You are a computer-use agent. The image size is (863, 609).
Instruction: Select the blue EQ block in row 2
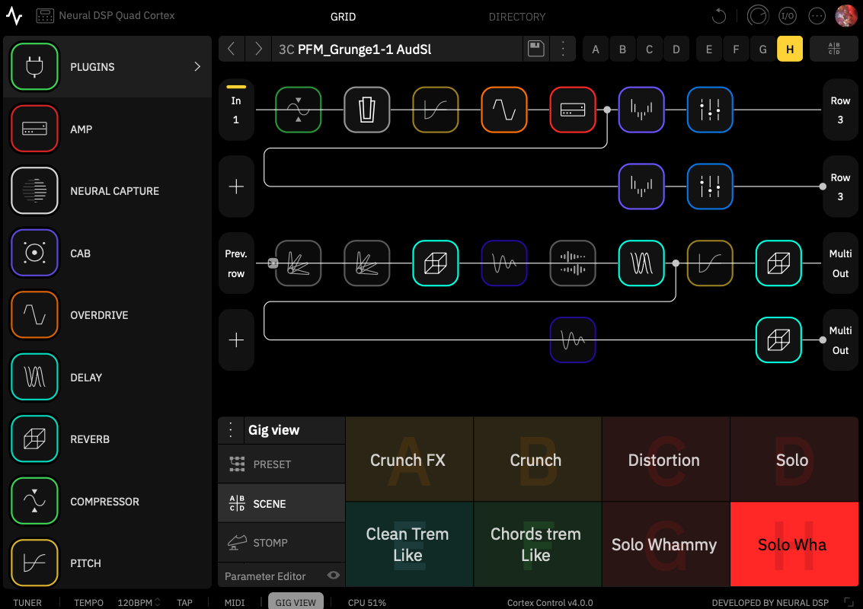click(x=710, y=187)
